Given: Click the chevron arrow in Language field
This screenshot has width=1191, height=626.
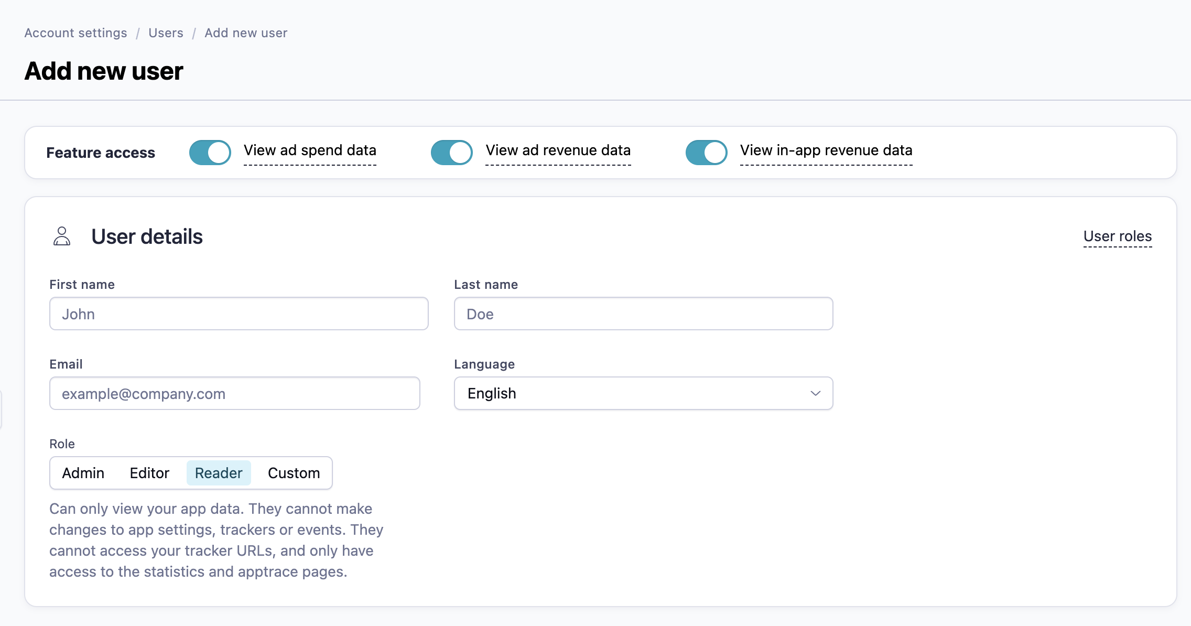Looking at the screenshot, I should [815, 393].
